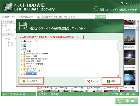Click the モバイル写真 folder icon

pos(24,69)
